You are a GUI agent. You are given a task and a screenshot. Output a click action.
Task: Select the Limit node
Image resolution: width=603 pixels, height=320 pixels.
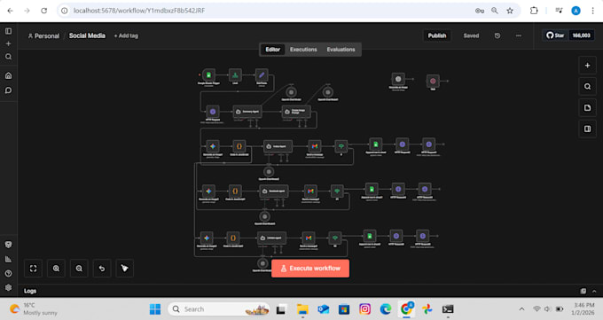point(235,75)
